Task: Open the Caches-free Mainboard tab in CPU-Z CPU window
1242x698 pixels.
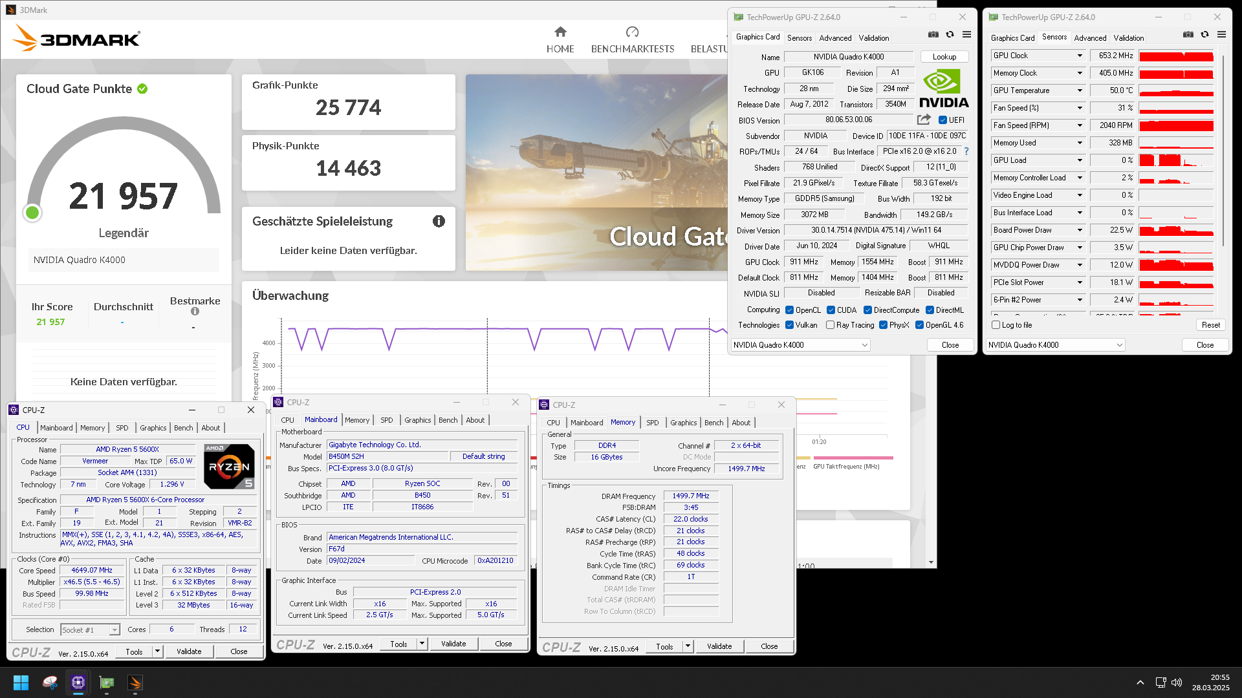Action: [x=56, y=428]
